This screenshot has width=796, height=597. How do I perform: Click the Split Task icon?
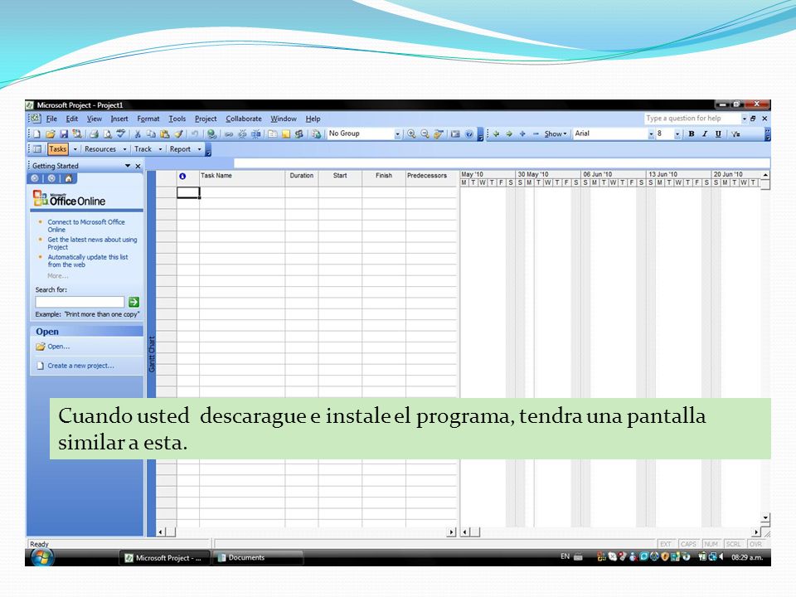(x=255, y=134)
